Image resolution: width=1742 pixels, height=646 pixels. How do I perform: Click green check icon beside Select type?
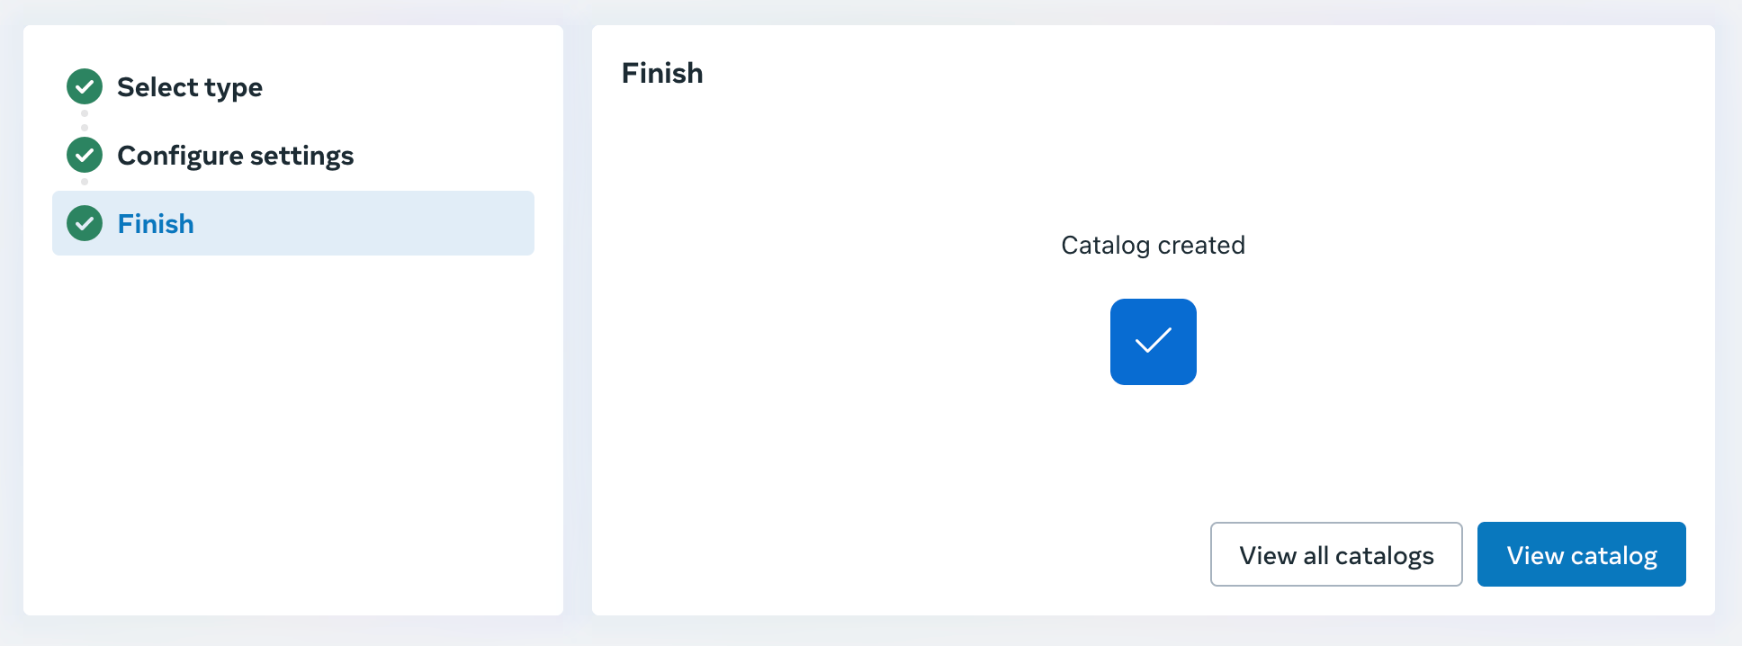pos(85,87)
